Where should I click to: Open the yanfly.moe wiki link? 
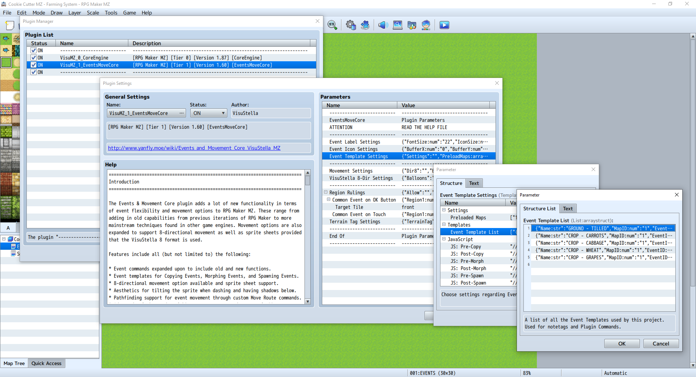[x=194, y=148]
